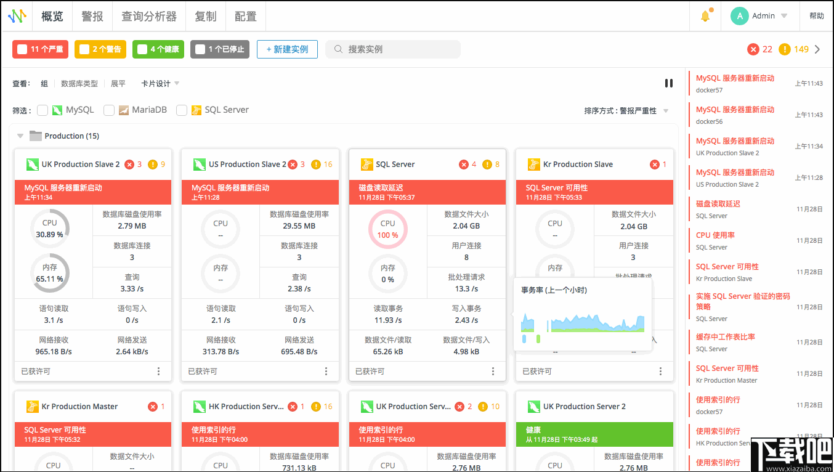
Task: Pause dashboard auto-refresh with pause icon
Action: coord(668,83)
